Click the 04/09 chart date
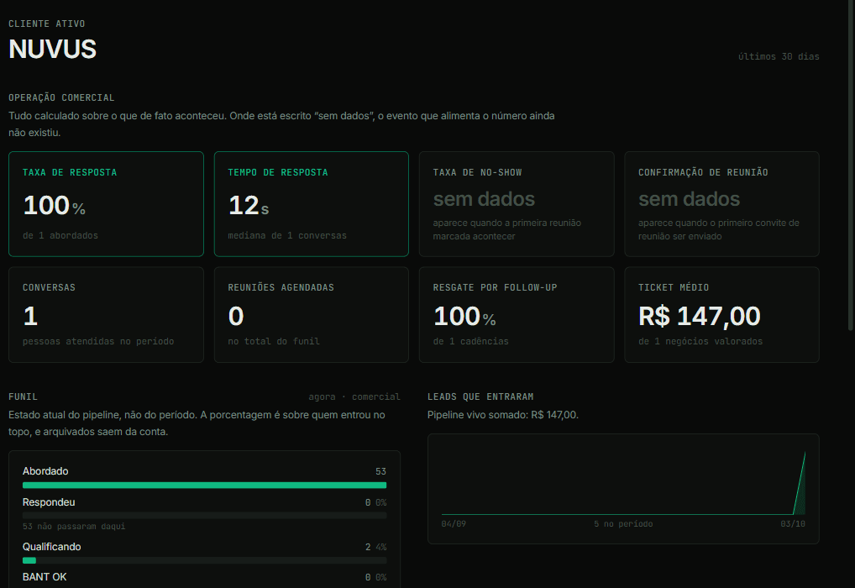The width and height of the screenshot is (855, 588). [x=454, y=523]
